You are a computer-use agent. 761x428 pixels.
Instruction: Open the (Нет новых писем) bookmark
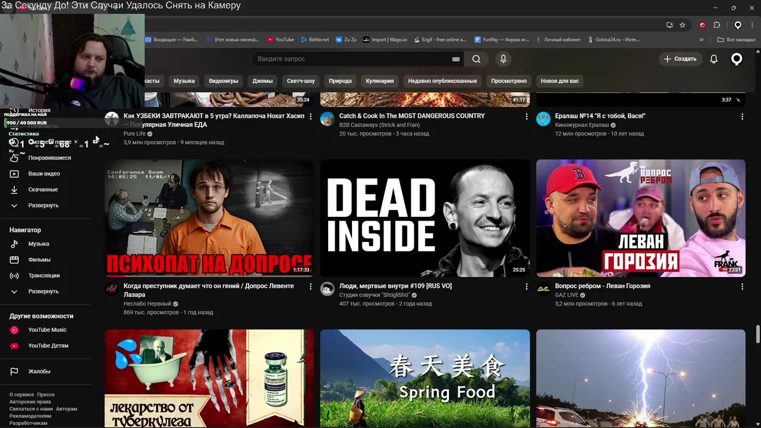232,40
